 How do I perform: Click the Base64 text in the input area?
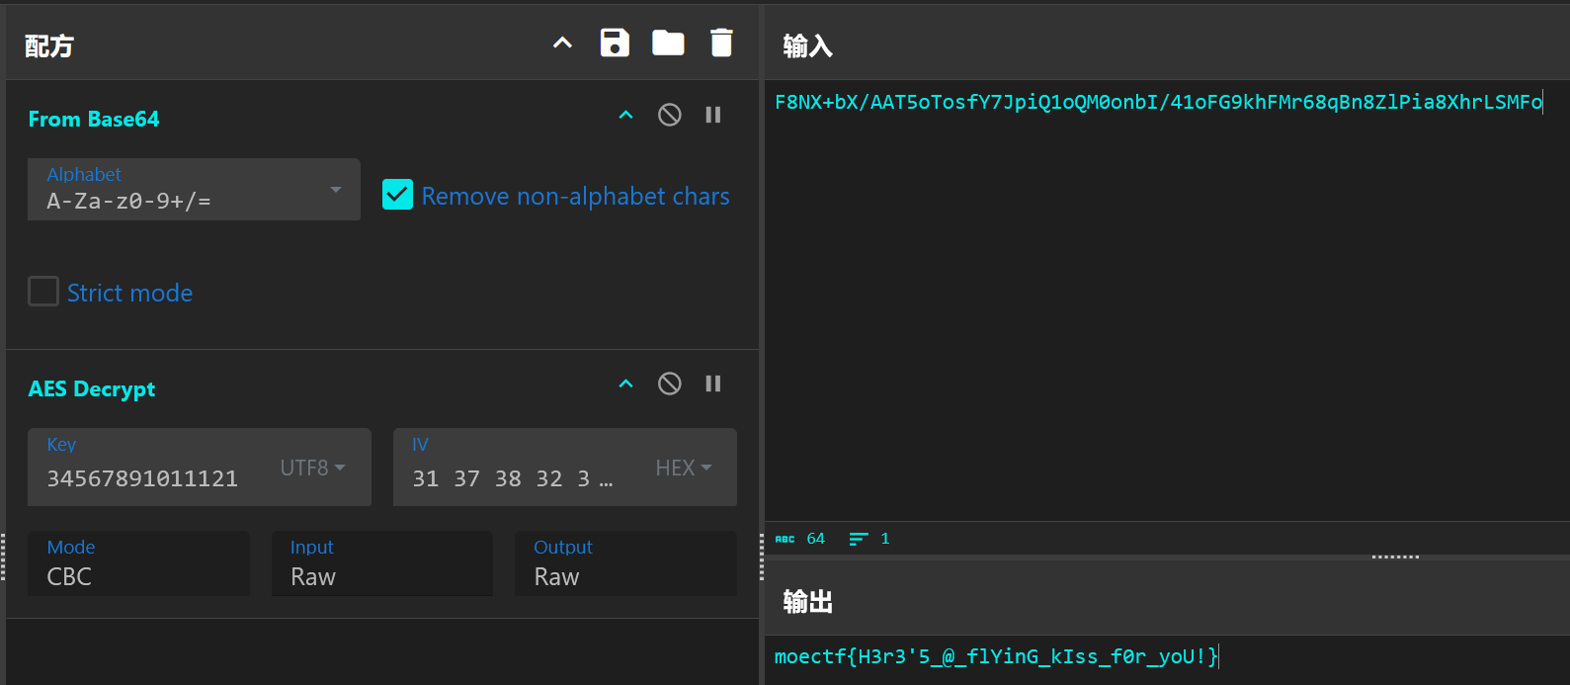(x=1157, y=103)
